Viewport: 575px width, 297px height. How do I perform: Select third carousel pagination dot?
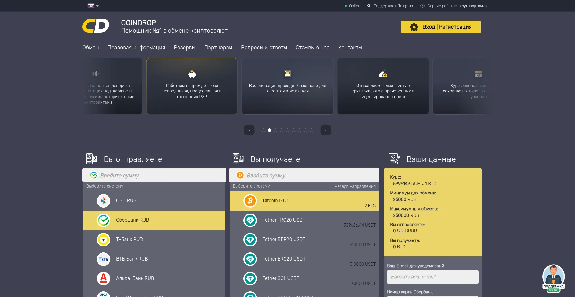(276, 130)
